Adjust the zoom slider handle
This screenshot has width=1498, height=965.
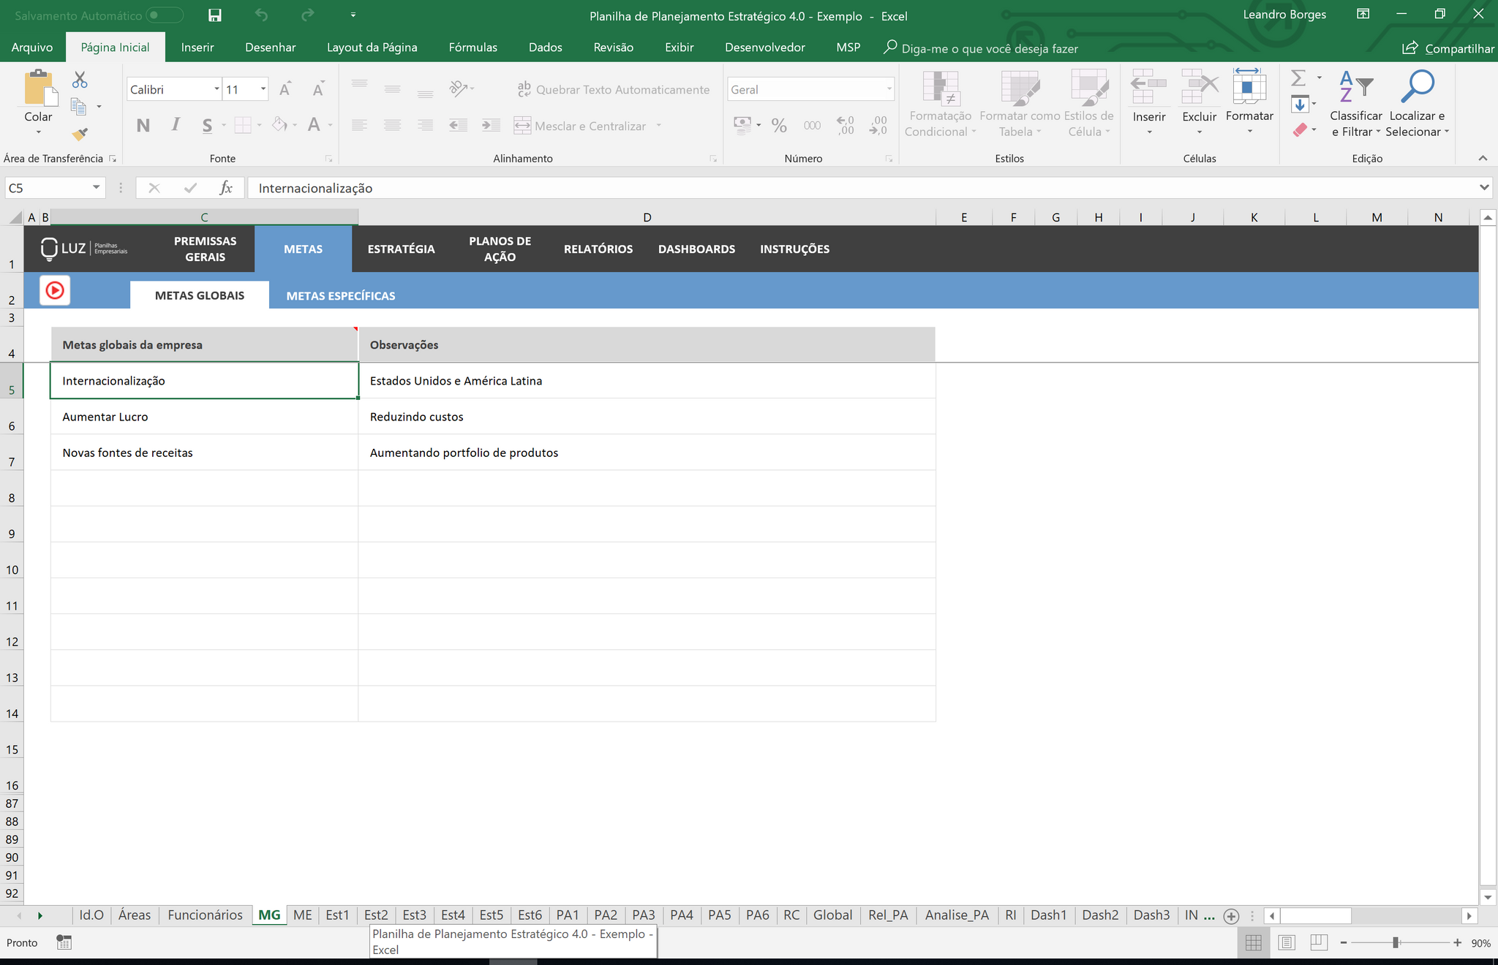1396,943
